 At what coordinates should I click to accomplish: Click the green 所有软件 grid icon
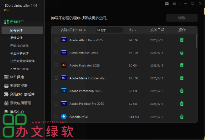[6, 22]
